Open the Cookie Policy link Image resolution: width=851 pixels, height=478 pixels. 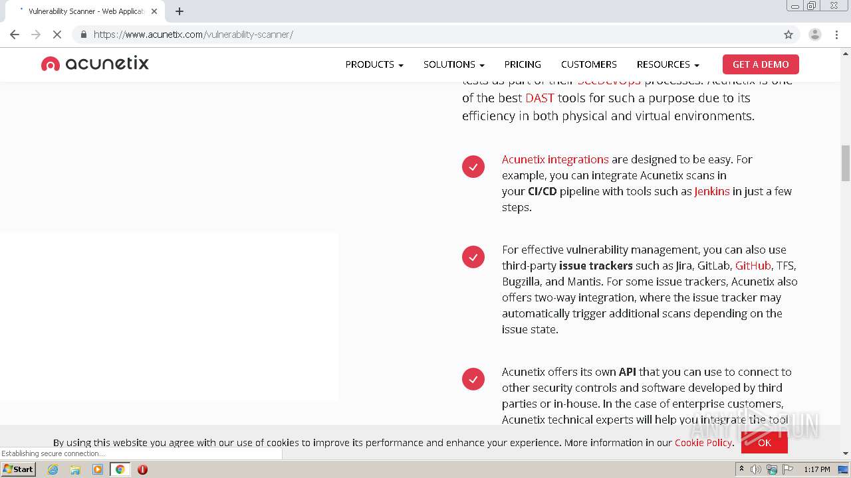coord(703,443)
